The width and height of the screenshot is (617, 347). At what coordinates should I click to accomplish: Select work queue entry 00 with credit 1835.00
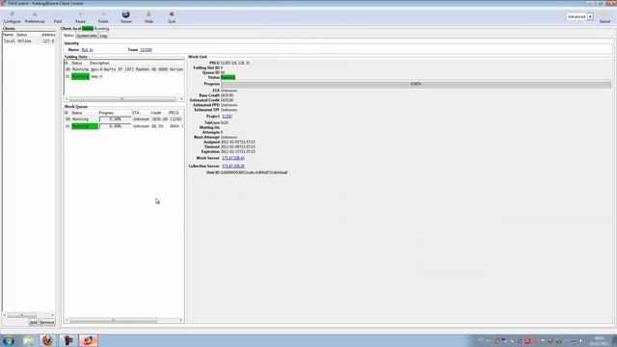tap(124, 119)
